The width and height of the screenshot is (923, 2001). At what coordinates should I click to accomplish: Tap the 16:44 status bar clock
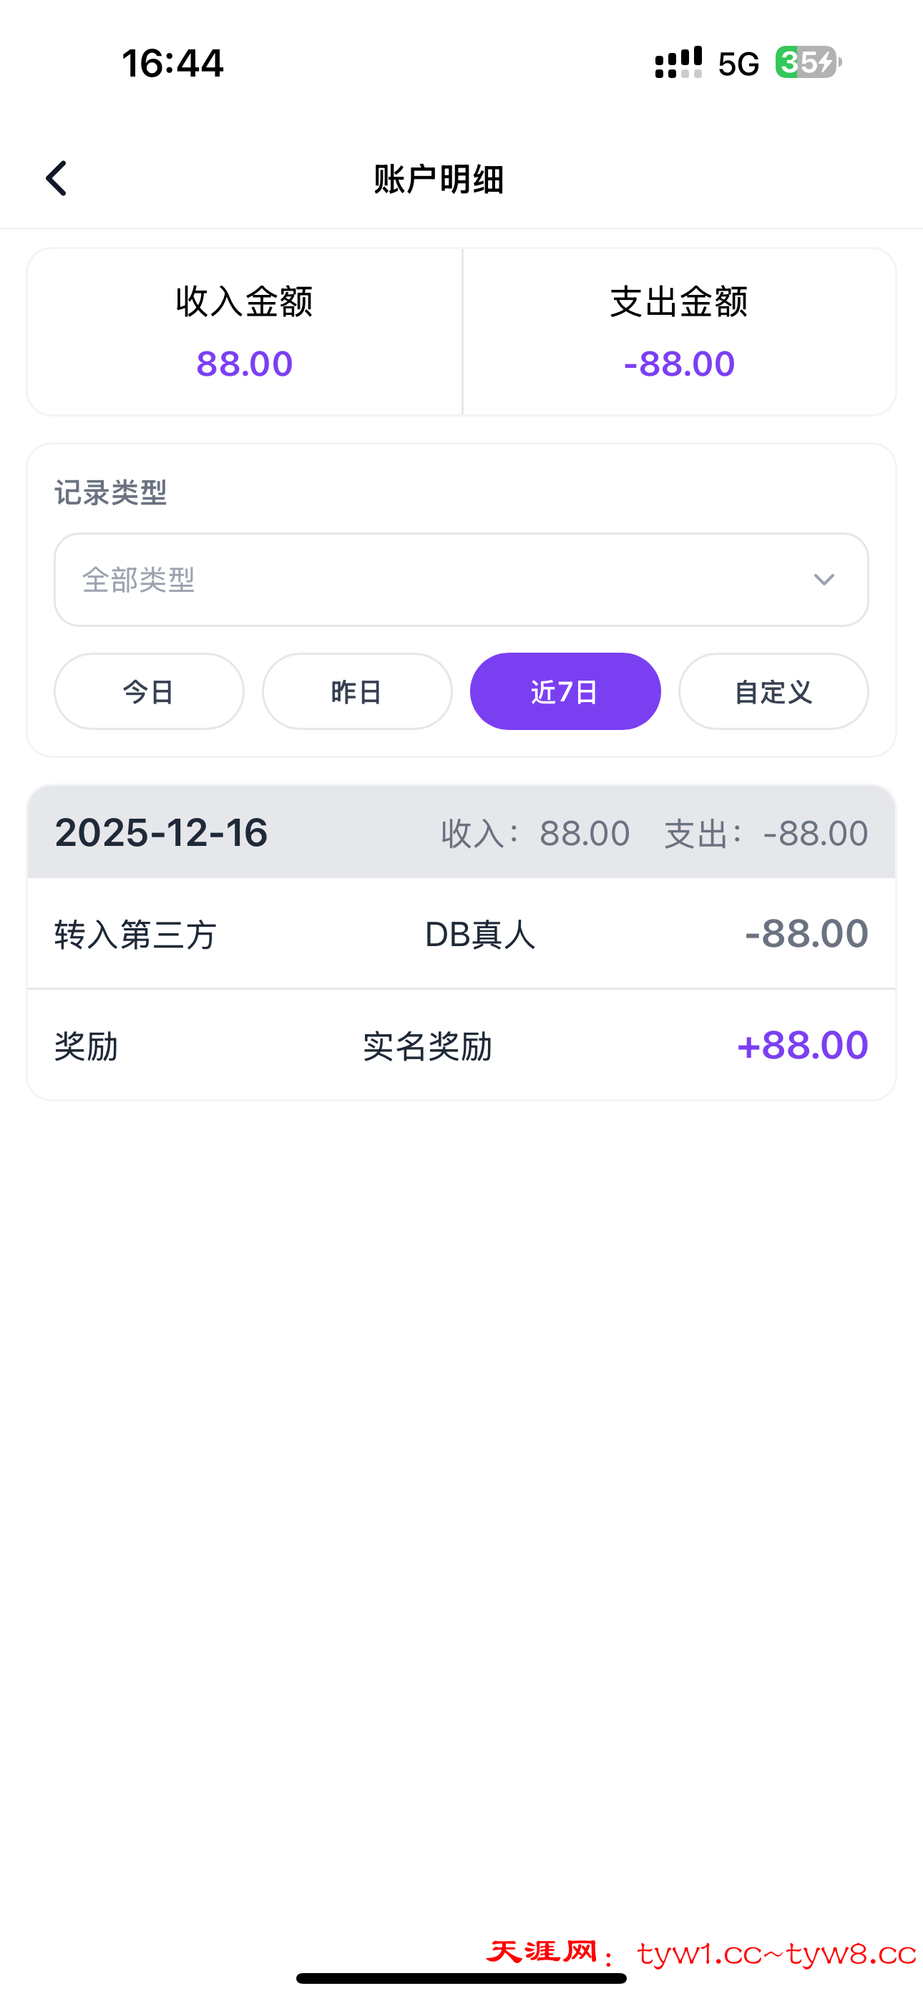(172, 63)
